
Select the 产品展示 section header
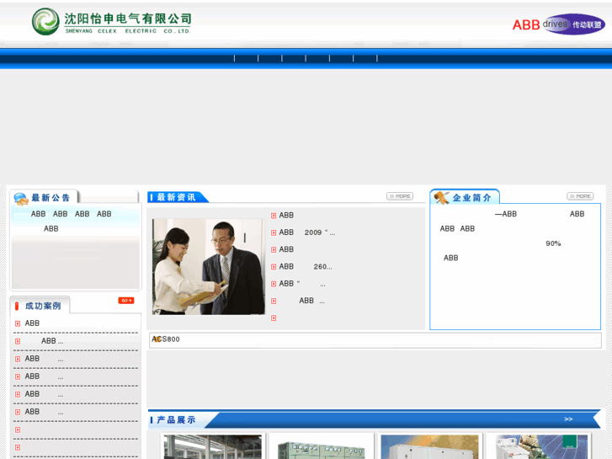click(177, 420)
